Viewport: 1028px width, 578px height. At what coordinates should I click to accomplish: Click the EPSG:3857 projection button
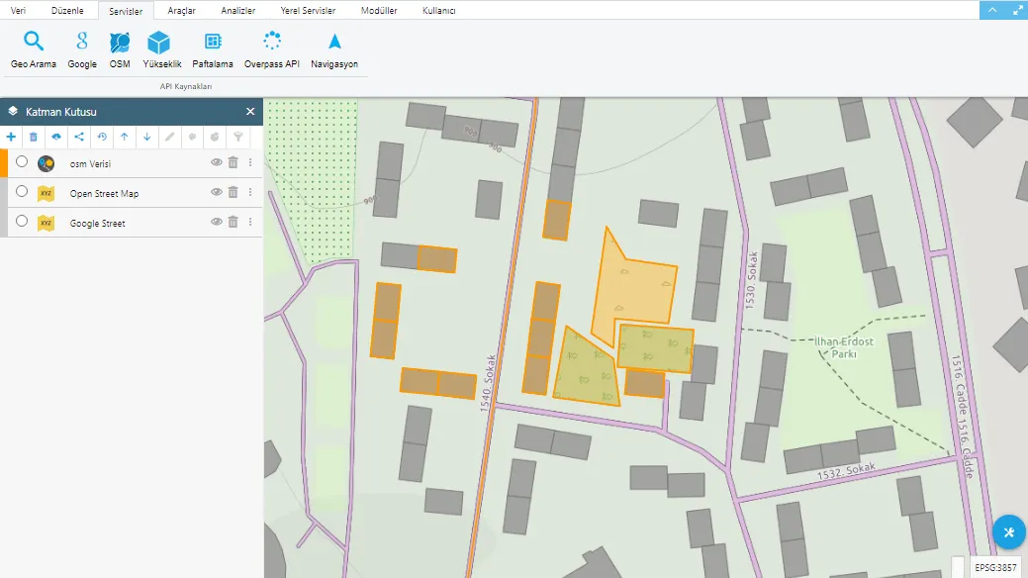tap(995, 567)
